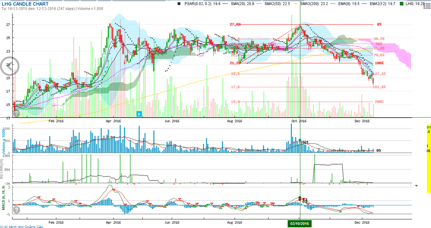Click the 27.00 Fibonacci price label
This screenshot has width=431, height=228.
coord(235,24)
